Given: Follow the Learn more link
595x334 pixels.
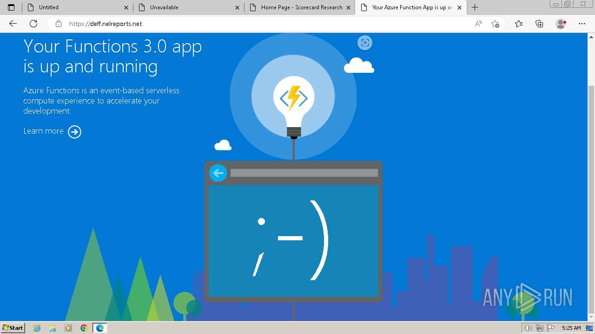Looking at the screenshot, I should coord(43,131).
